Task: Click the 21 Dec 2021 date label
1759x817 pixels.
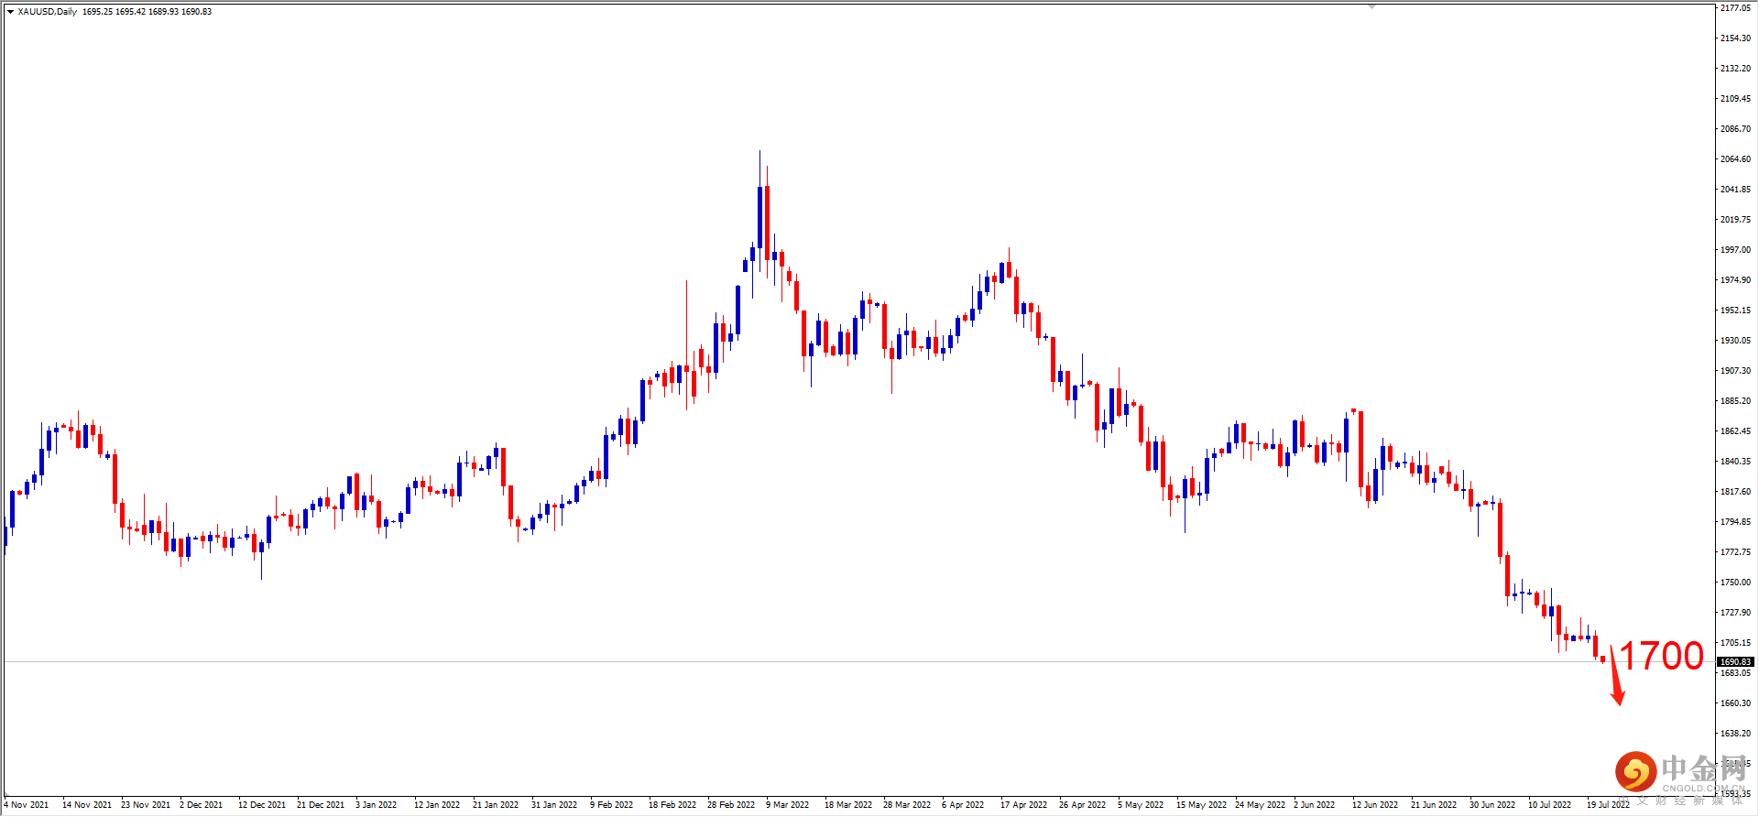Action: pos(321,804)
